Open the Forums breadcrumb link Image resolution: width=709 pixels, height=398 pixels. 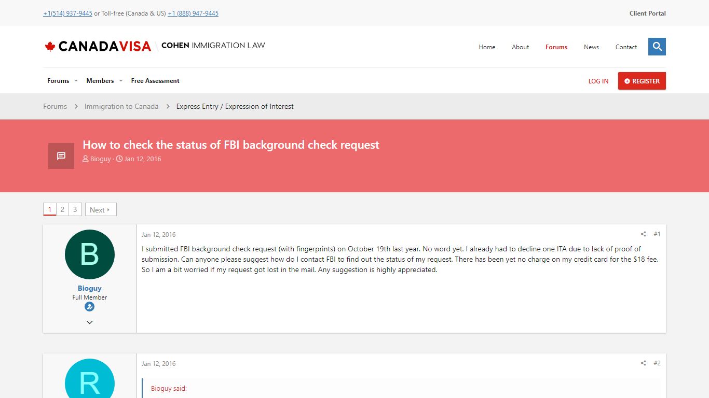(x=55, y=106)
